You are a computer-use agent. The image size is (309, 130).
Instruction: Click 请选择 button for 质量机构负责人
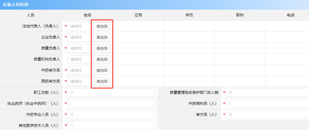[102, 59]
